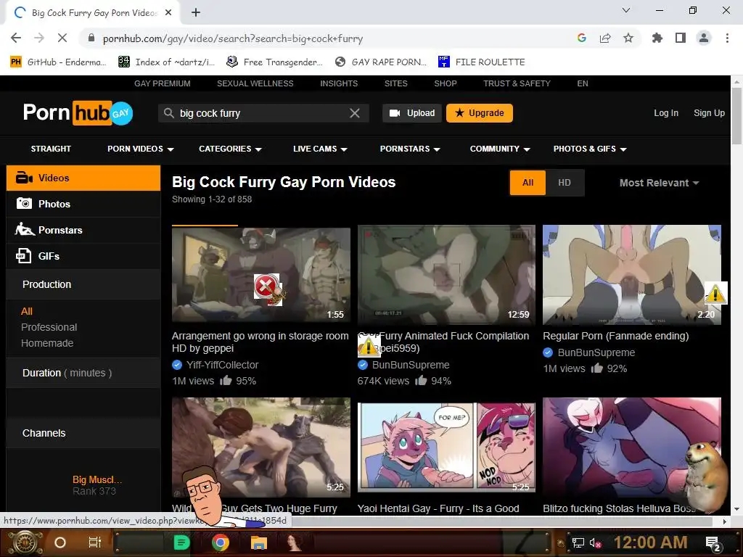Click the muted volume tray icon
743x557 pixels.
595,542
